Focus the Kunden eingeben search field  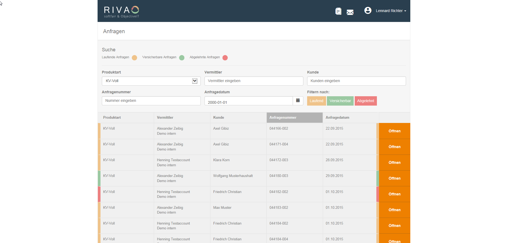(x=356, y=81)
